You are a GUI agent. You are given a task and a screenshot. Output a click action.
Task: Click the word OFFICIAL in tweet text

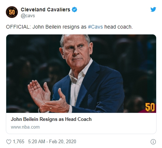[18, 27]
